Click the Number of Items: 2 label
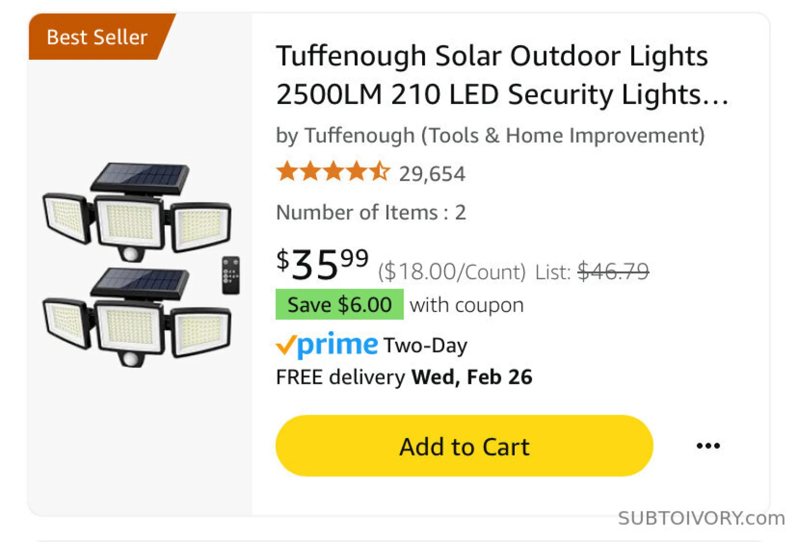The width and height of the screenshot is (798, 542). [371, 212]
